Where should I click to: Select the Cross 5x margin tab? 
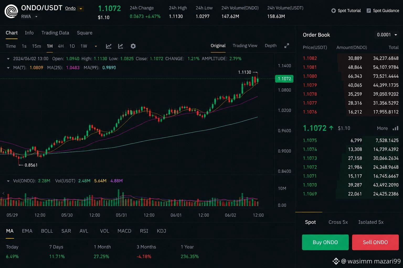[x=338, y=222]
